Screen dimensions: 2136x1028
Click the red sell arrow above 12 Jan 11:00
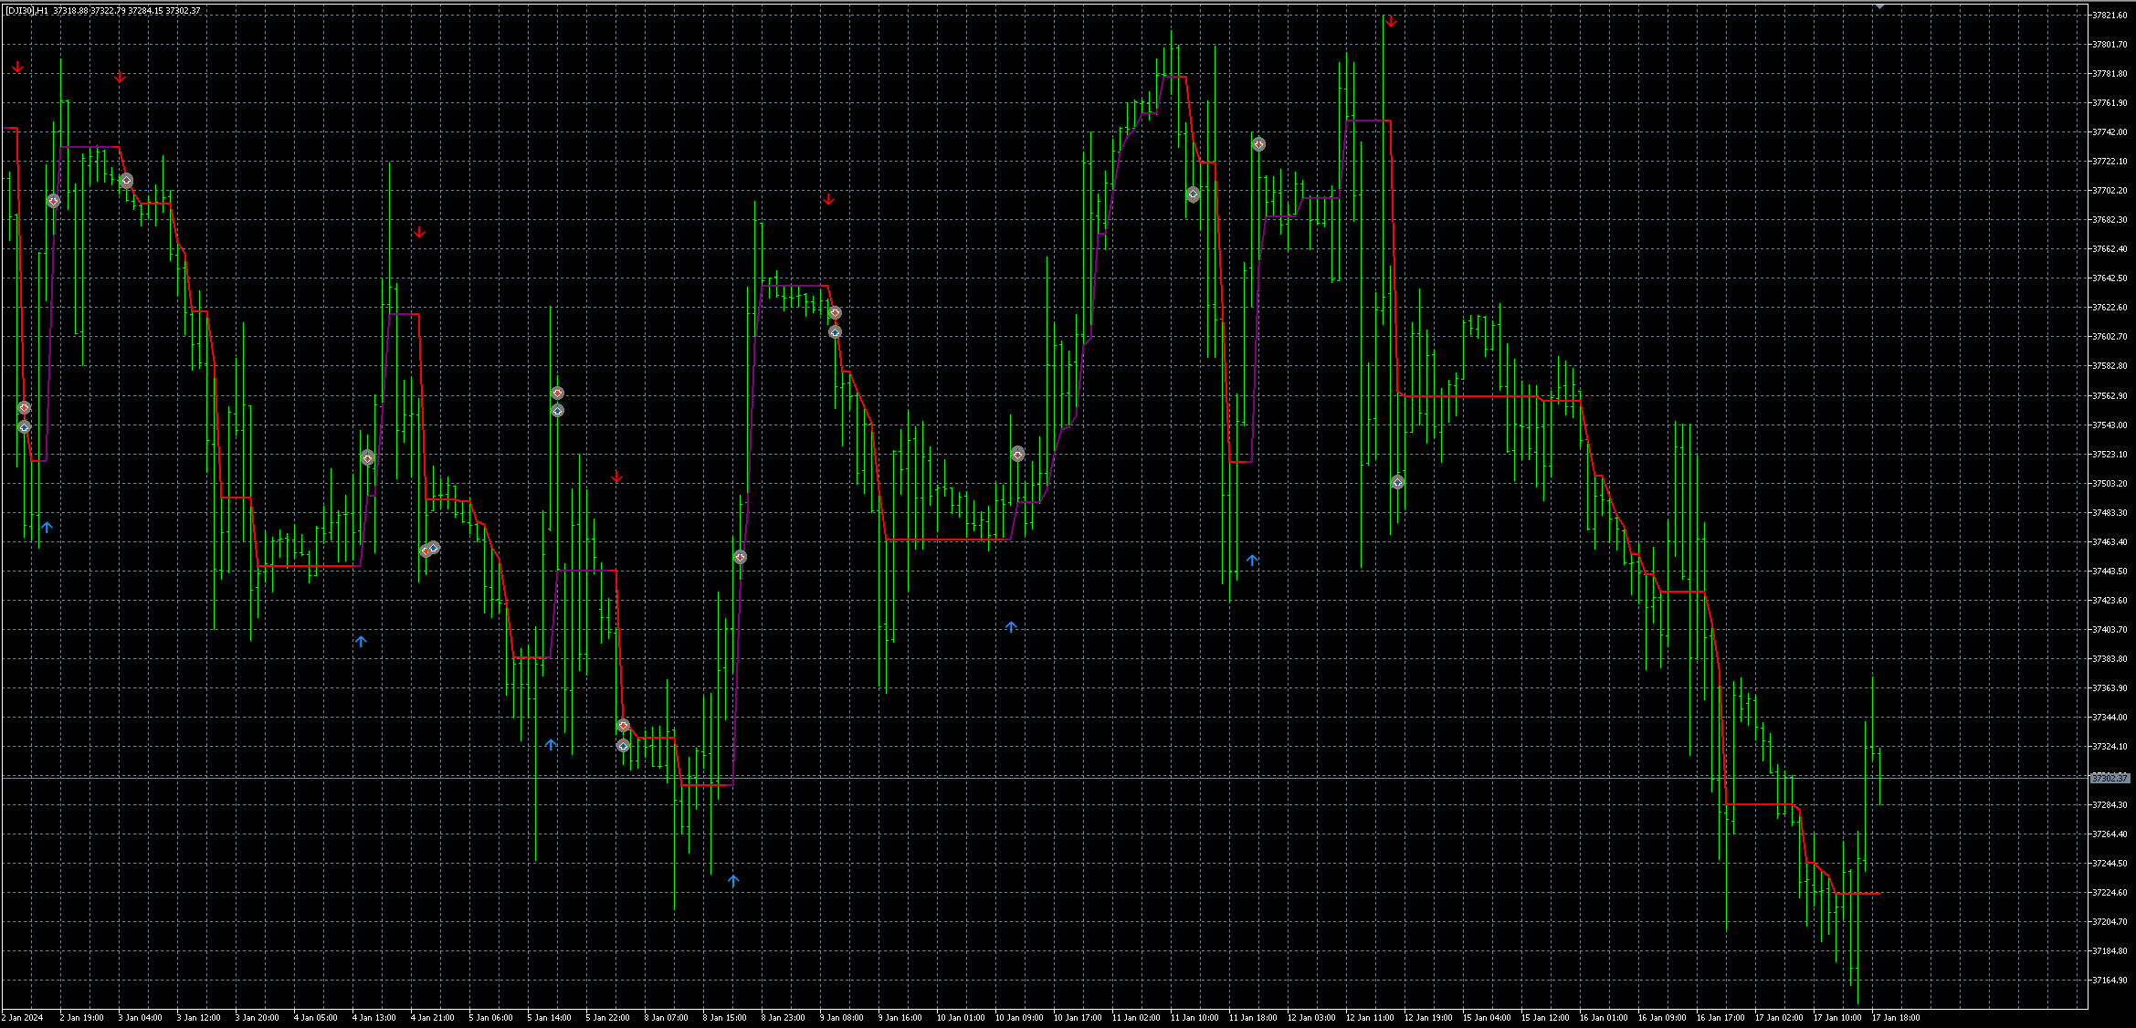pos(1390,22)
